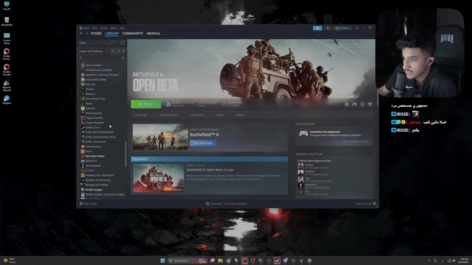Click Visit Store Page button
Viewport: 472px width, 265px height.
[203, 143]
